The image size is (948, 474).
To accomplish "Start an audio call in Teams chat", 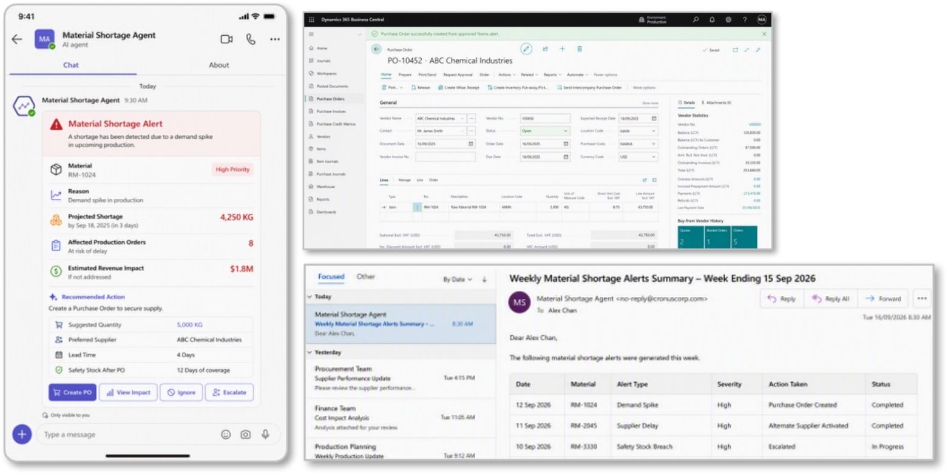I will click(x=251, y=39).
